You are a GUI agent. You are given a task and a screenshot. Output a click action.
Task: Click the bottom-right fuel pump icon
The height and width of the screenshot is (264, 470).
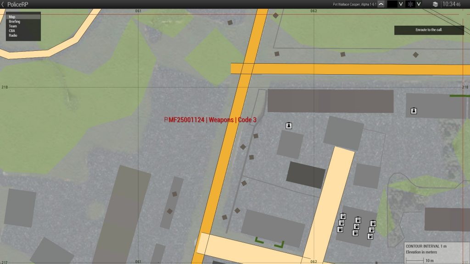click(x=370, y=236)
